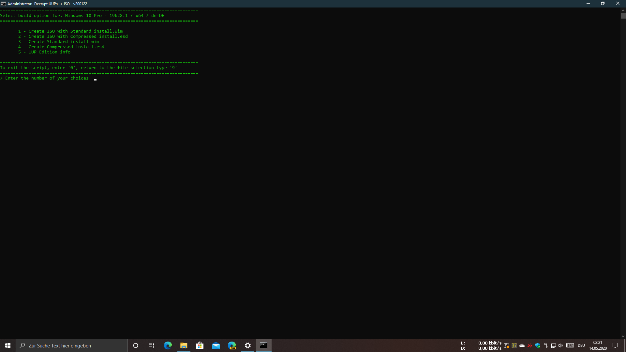The width and height of the screenshot is (626, 352).
Task: Open Cortana circle icon
Action: (136, 345)
